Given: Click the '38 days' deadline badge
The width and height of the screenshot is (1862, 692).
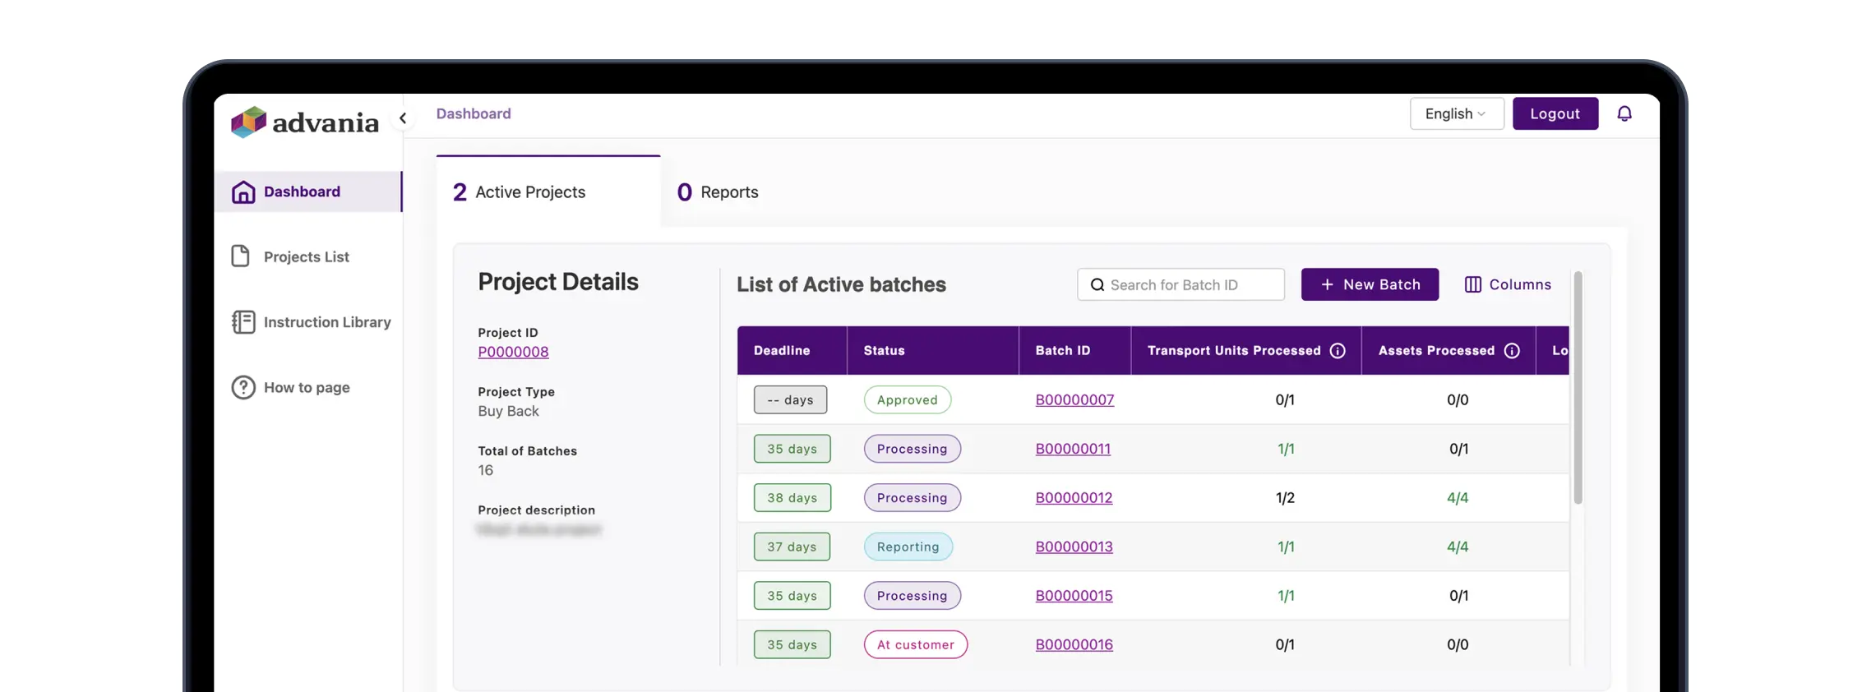Looking at the screenshot, I should point(792,497).
